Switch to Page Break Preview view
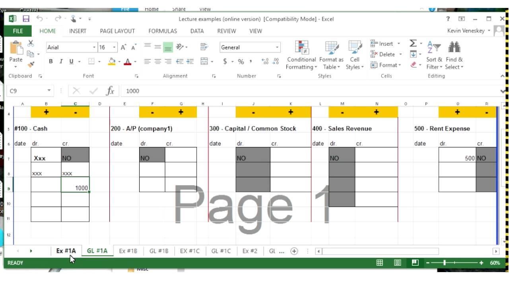The width and height of the screenshot is (509, 286). pyautogui.click(x=415, y=263)
